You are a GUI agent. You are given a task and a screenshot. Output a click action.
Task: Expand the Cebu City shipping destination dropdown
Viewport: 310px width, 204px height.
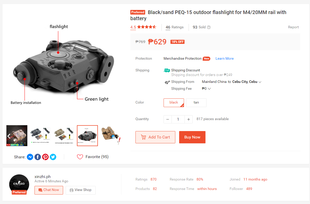260,82
